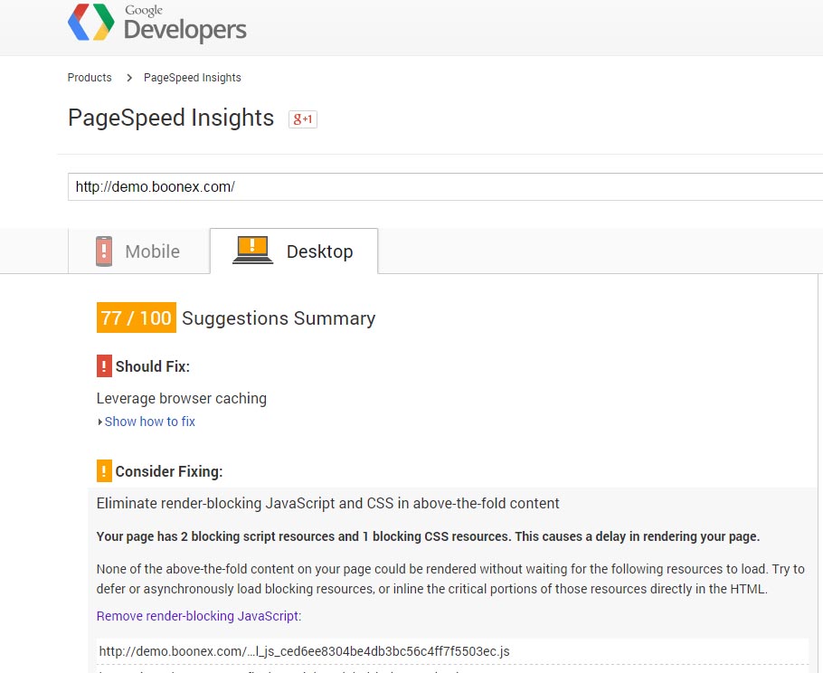Open the Products breadcrumb link
Viewport: 823px width, 673px height.
pyautogui.click(x=90, y=78)
